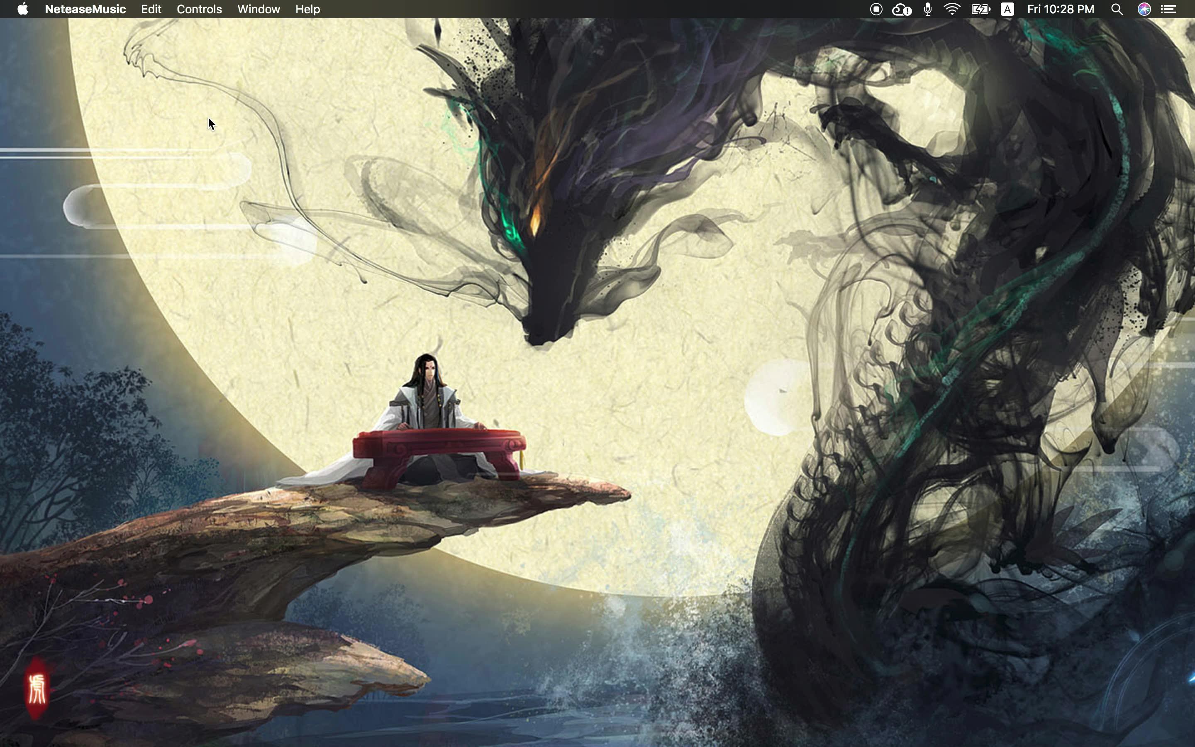Open the Wi-Fi status menu
Image resolution: width=1195 pixels, height=747 pixels.
pyautogui.click(x=952, y=9)
